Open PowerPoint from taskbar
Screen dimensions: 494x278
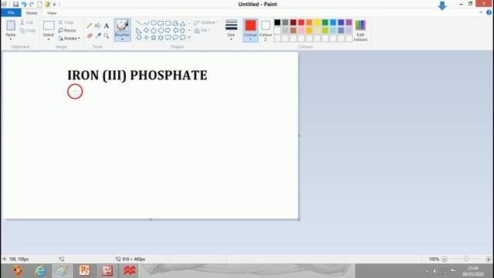pos(84,271)
